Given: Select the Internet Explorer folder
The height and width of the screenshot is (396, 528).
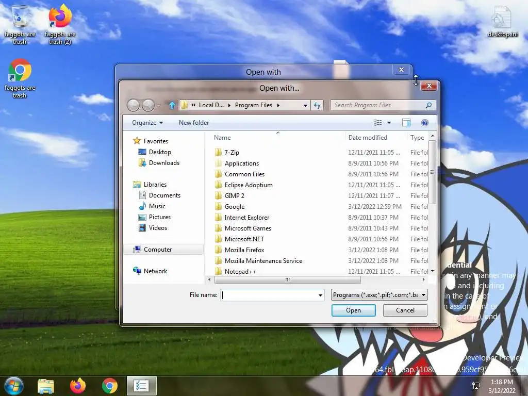Looking at the screenshot, I should 246,217.
